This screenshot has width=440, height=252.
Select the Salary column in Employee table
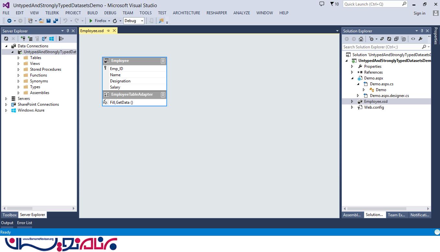click(x=135, y=87)
